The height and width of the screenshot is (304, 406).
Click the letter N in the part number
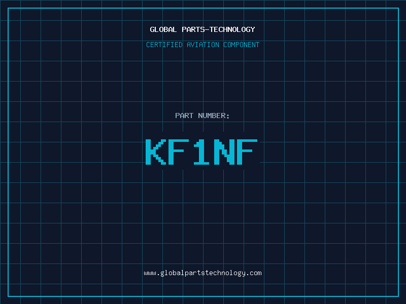click(x=224, y=152)
